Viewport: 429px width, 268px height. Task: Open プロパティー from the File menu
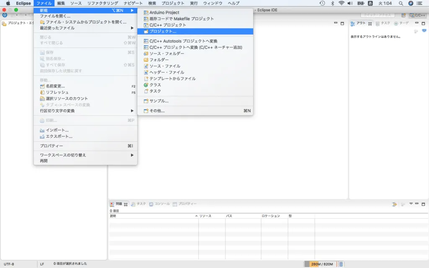pyautogui.click(x=85, y=146)
